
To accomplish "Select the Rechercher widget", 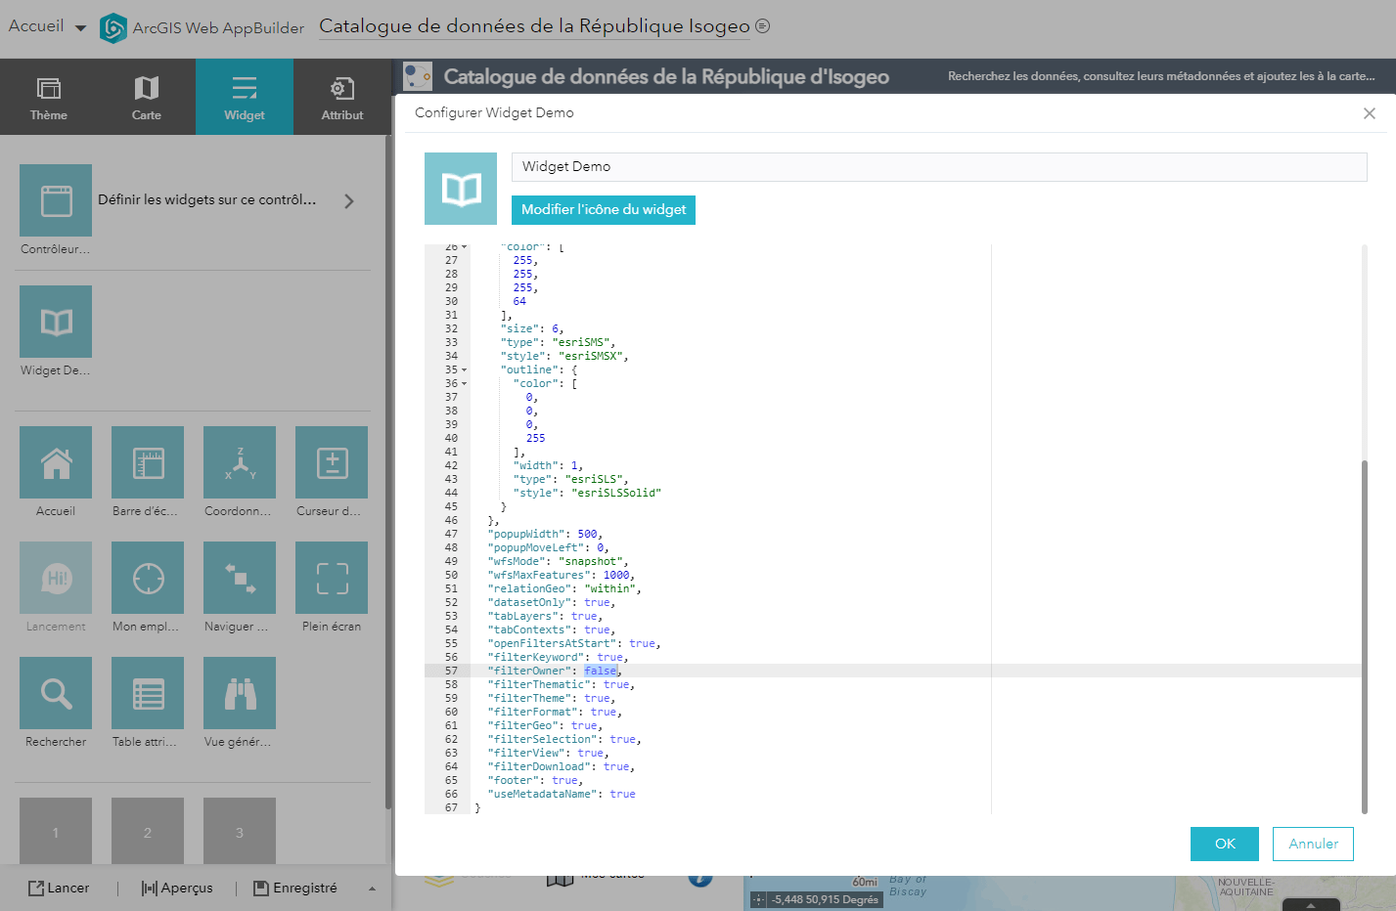I will pyautogui.click(x=56, y=693).
